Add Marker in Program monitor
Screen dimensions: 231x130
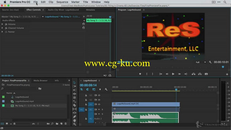140,74
